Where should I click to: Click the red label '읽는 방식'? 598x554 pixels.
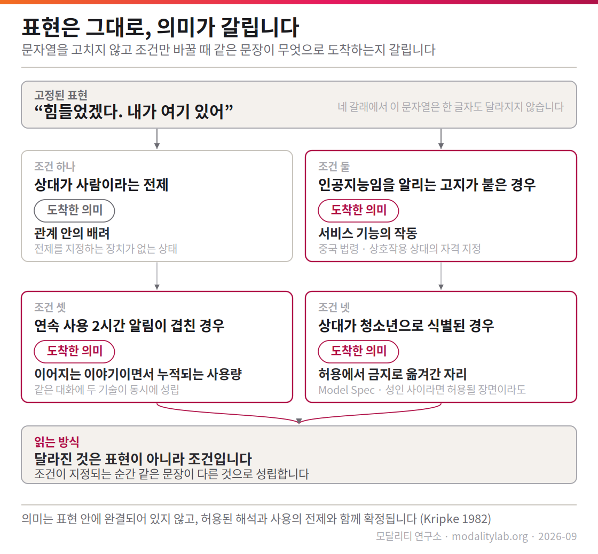pyautogui.click(x=57, y=442)
